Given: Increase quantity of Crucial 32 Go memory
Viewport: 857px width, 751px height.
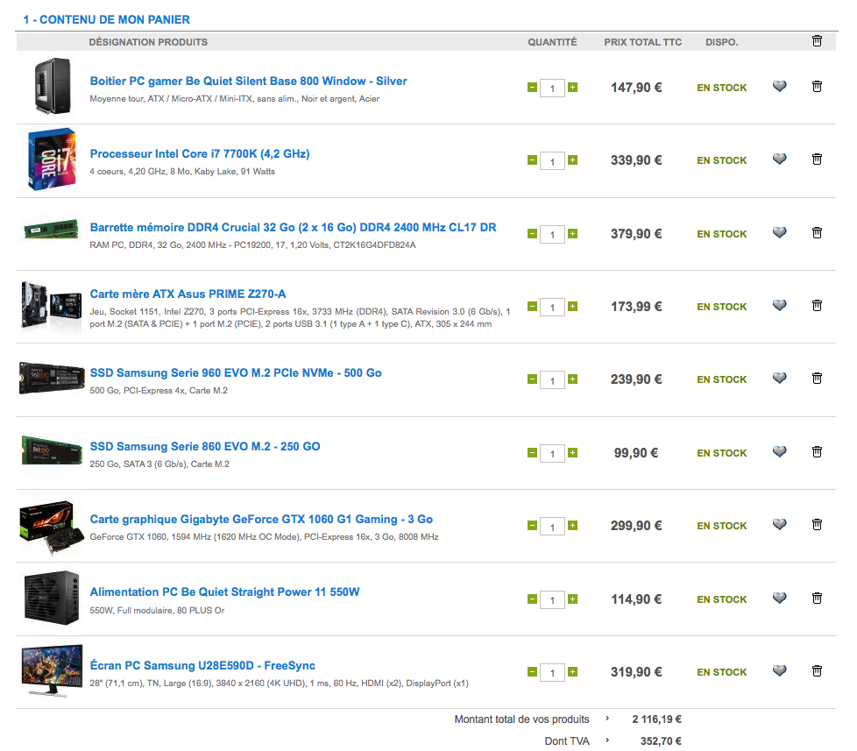Looking at the screenshot, I should click(572, 234).
